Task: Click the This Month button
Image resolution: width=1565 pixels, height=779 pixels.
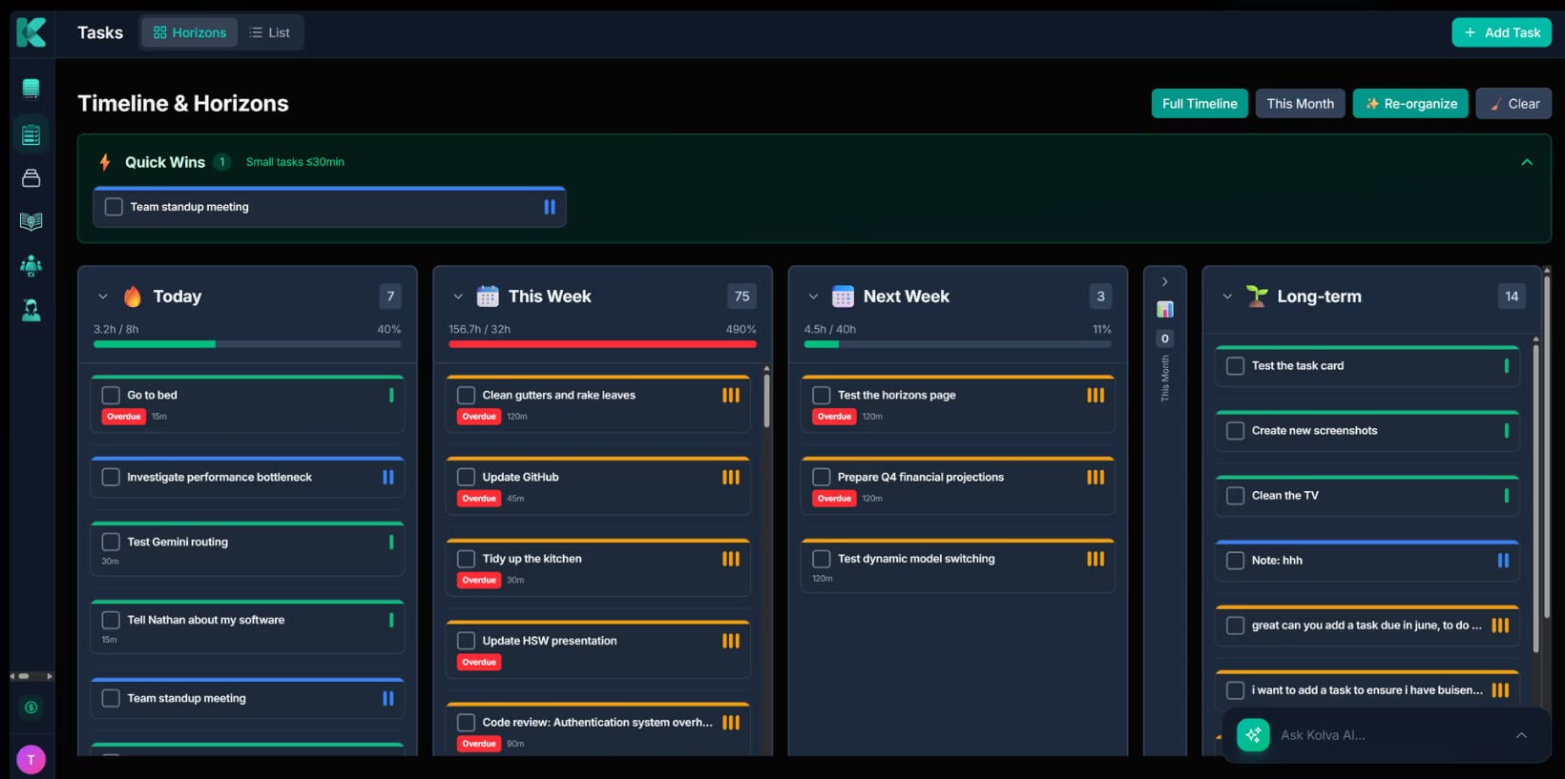Action: click(1301, 104)
